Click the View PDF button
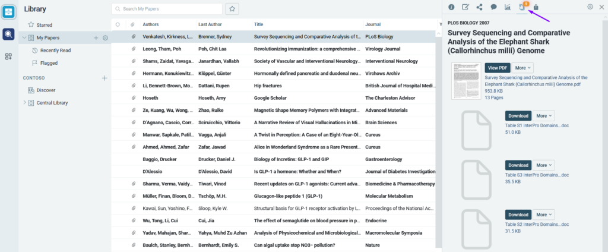 497,68
